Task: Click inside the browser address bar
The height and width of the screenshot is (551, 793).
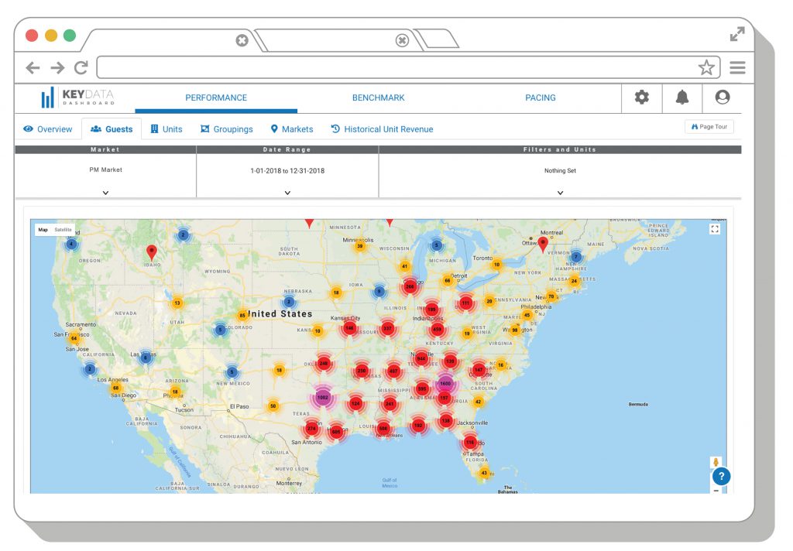Action: pyautogui.click(x=395, y=67)
